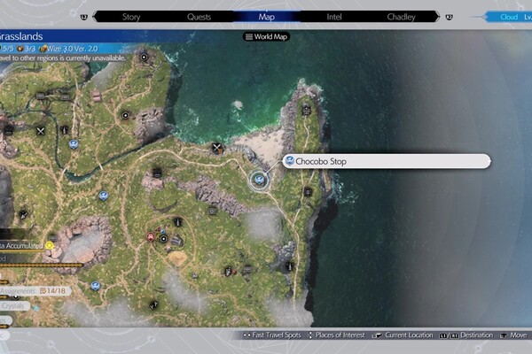532x354 pixels.
Task: Click the orange dotted progress bar
Action: 42,265
